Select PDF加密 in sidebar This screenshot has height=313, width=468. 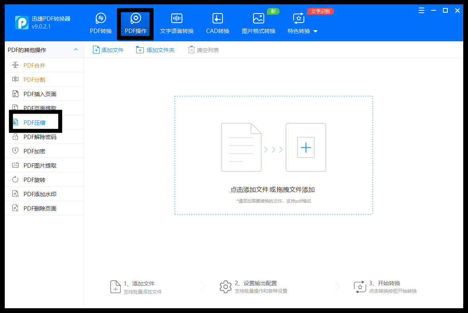[x=44, y=151]
